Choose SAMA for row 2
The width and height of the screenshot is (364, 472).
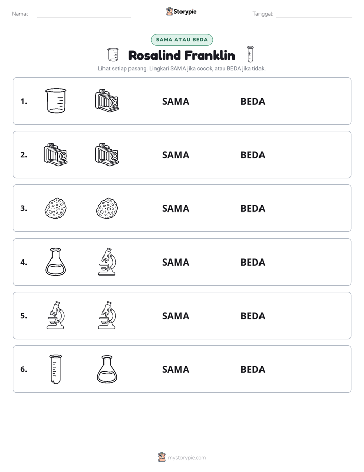pos(175,155)
